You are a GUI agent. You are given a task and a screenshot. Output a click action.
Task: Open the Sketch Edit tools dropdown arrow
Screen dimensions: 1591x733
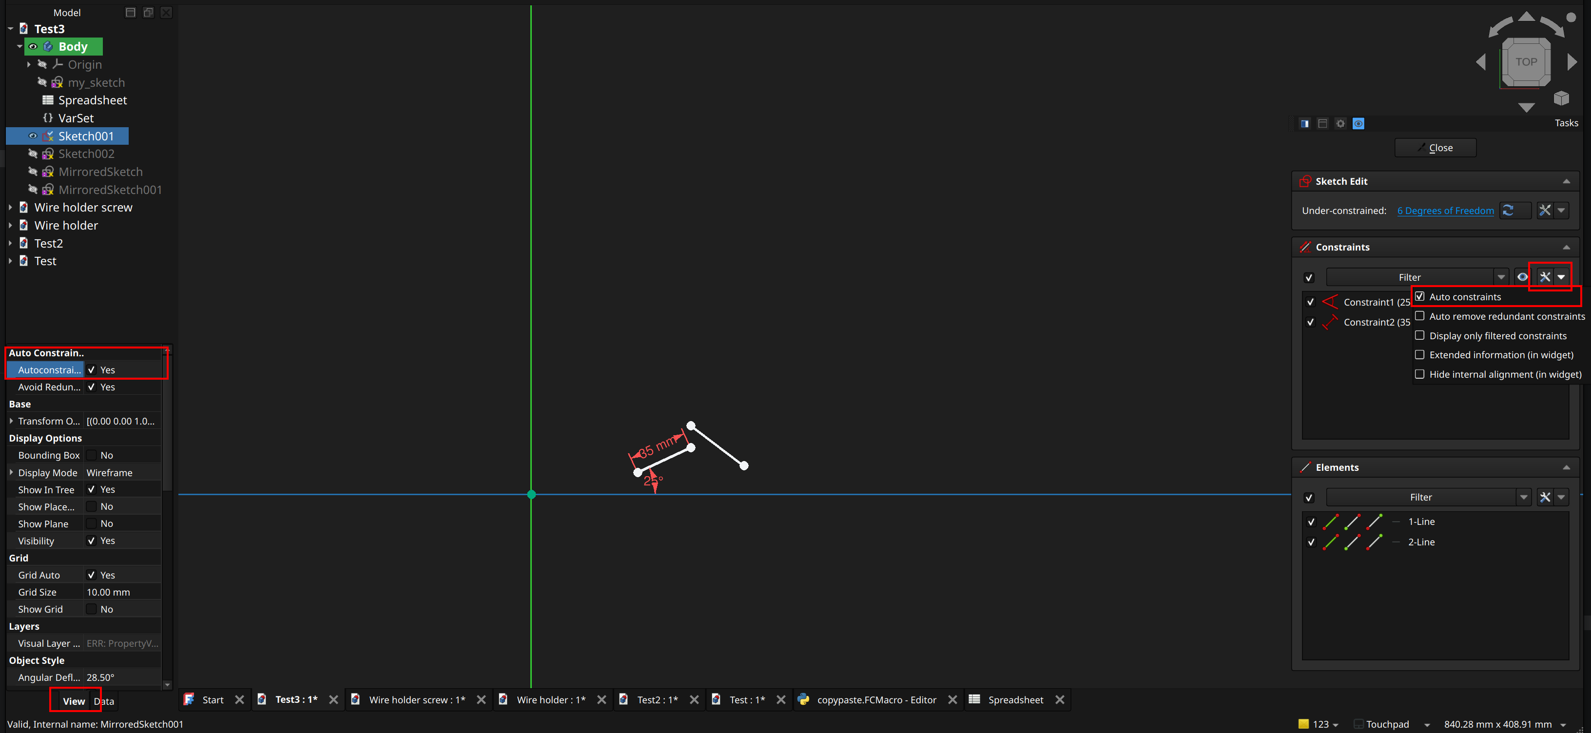(1561, 211)
